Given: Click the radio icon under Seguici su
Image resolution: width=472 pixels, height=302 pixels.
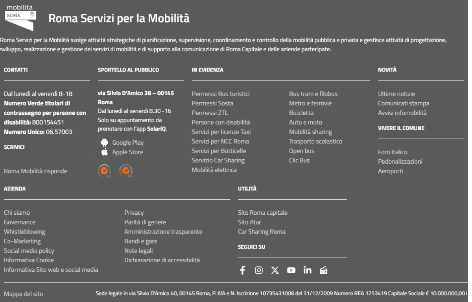Looking at the screenshot, I should (324, 270).
